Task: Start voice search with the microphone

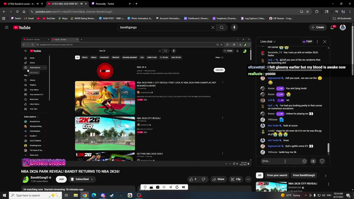Action: click(x=234, y=27)
